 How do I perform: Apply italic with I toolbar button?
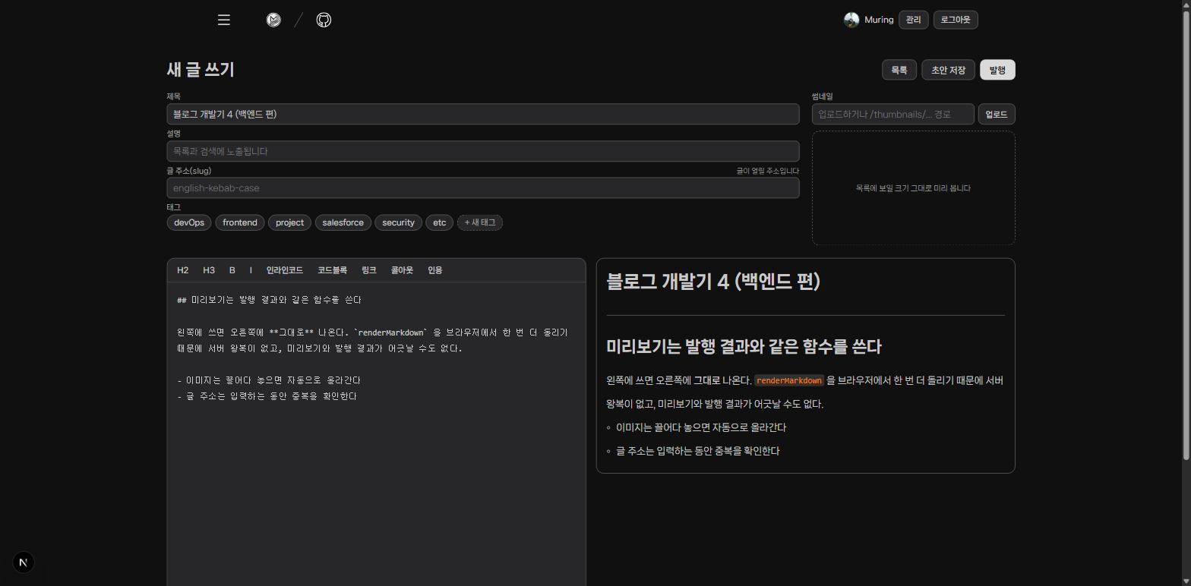[251, 270]
